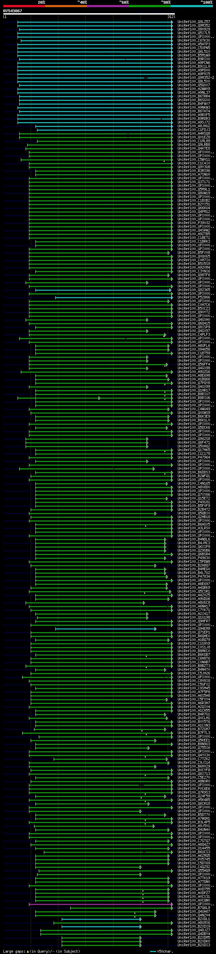Click the query end position 312

tap(170, 17)
